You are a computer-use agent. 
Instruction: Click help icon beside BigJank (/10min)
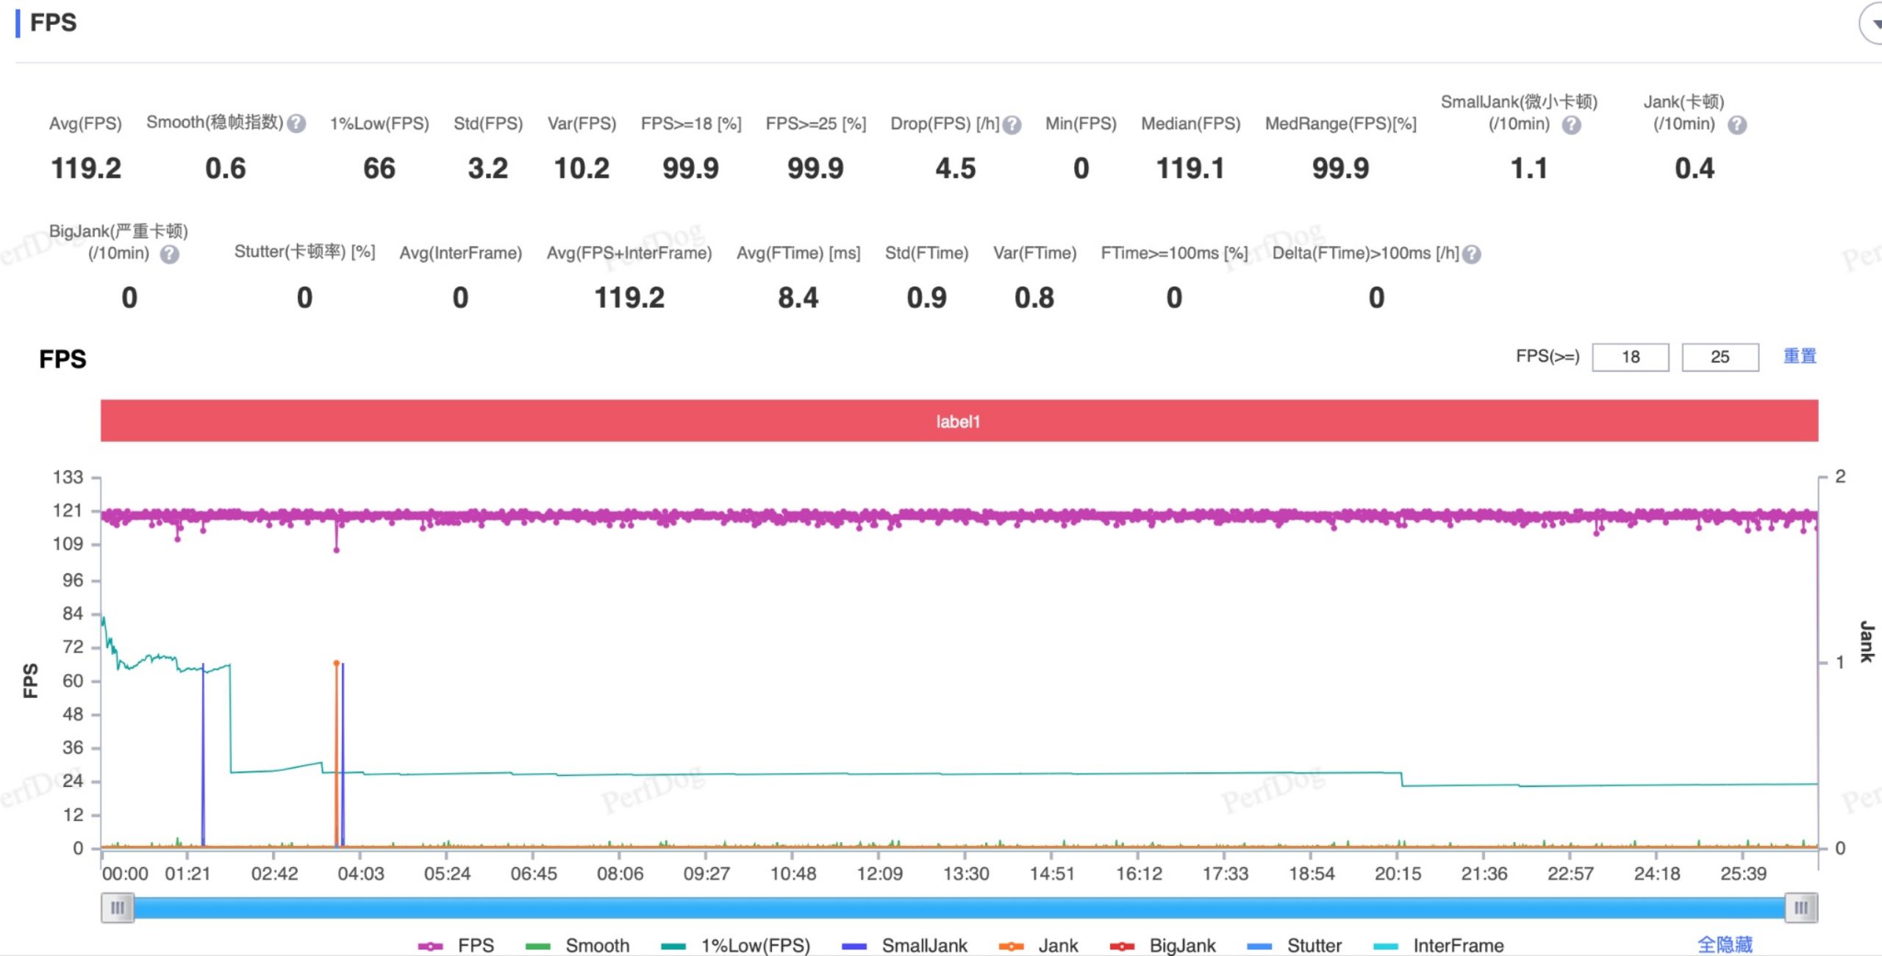pyautogui.click(x=170, y=254)
